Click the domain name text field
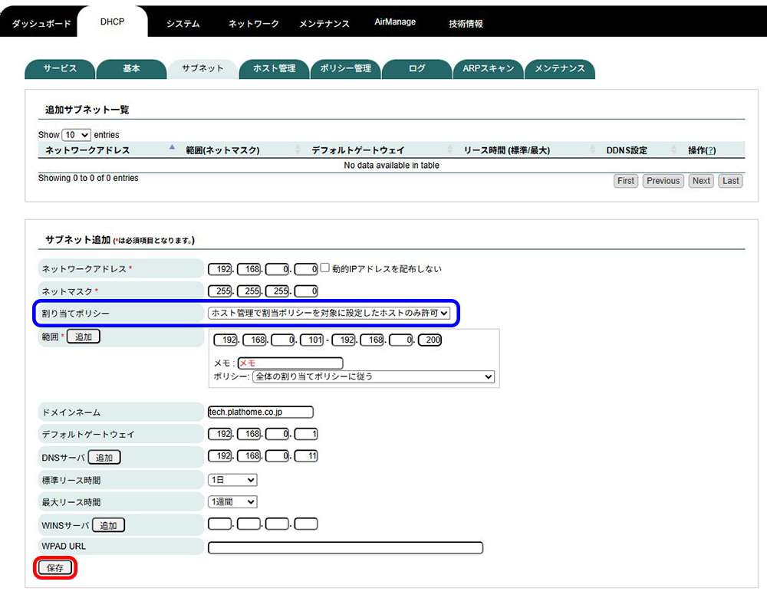The width and height of the screenshot is (767, 598). click(261, 412)
